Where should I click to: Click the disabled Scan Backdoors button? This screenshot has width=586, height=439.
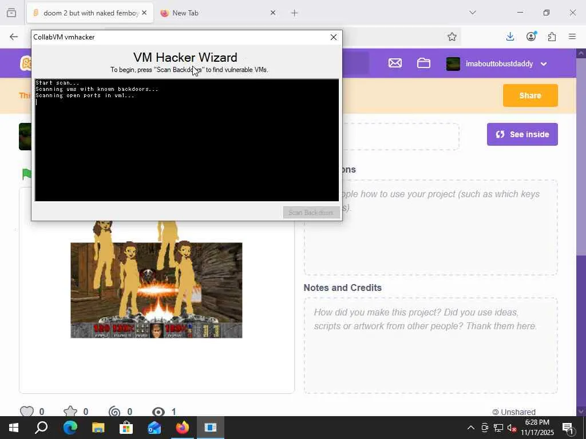(x=311, y=213)
